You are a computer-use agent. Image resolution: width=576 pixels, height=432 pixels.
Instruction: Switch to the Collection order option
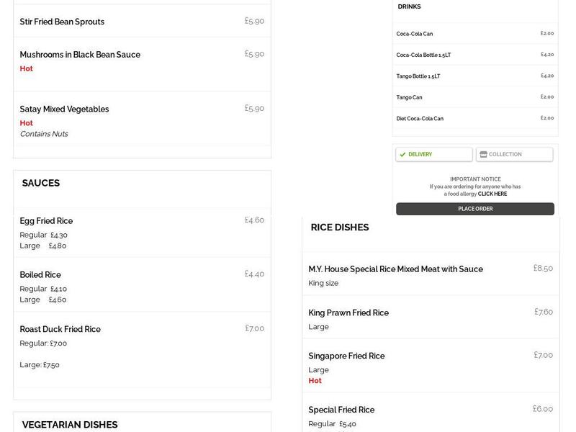pos(514,155)
